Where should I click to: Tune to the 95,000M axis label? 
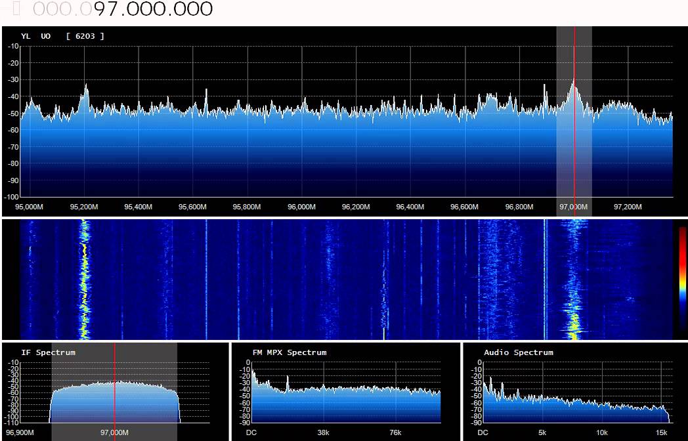pos(30,207)
